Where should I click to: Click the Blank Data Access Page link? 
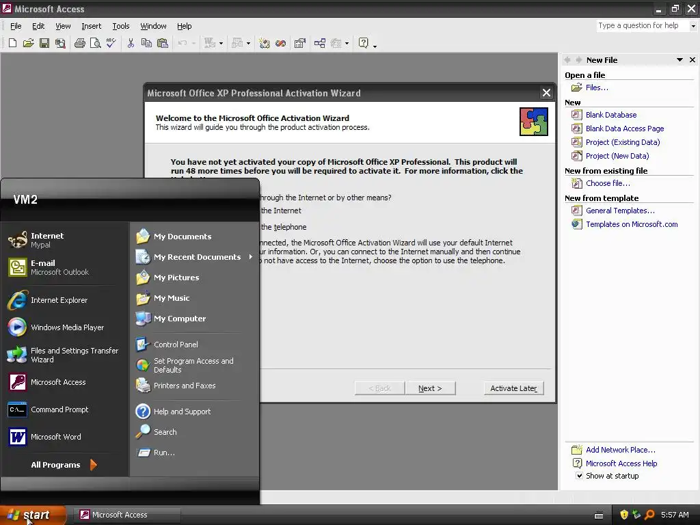pos(625,129)
